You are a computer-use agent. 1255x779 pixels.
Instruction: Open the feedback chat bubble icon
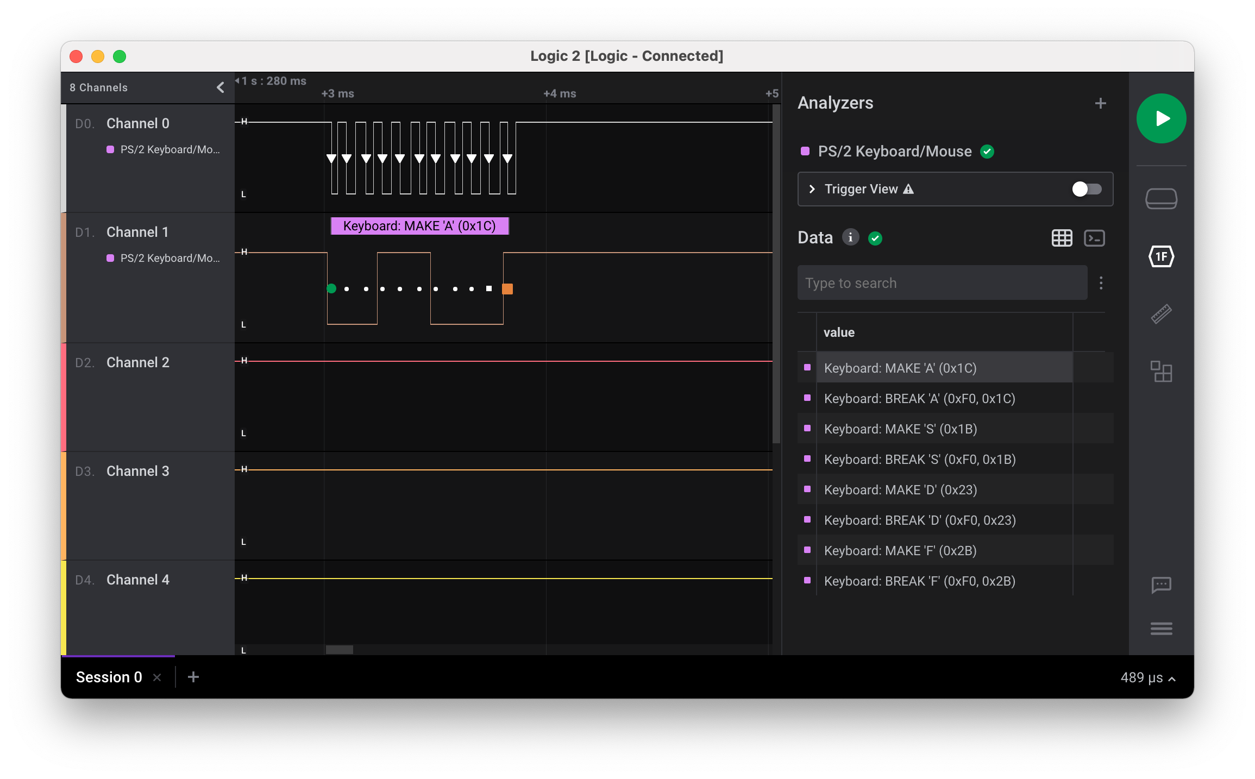1161,585
